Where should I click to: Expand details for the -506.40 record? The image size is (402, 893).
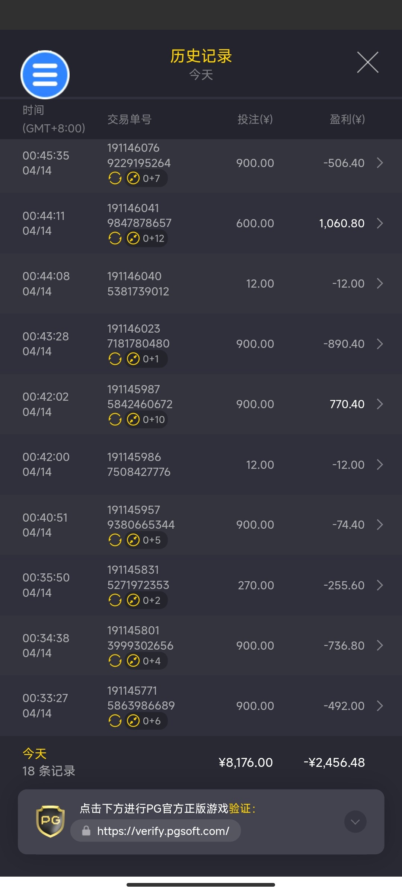[x=380, y=163]
